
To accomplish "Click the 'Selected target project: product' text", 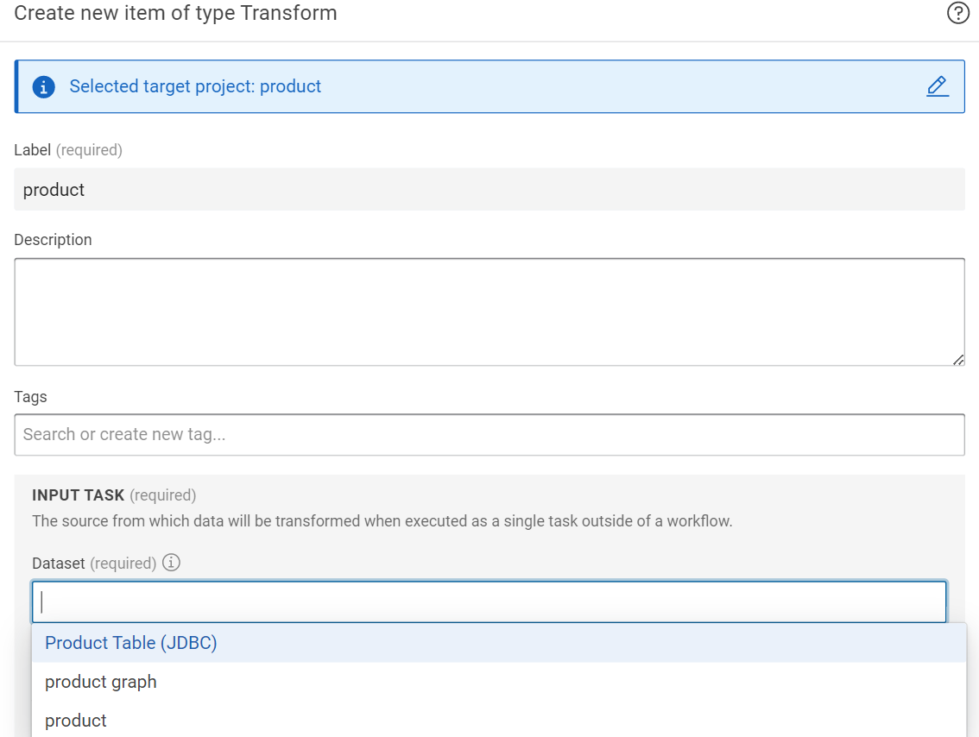I will tap(195, 86).
